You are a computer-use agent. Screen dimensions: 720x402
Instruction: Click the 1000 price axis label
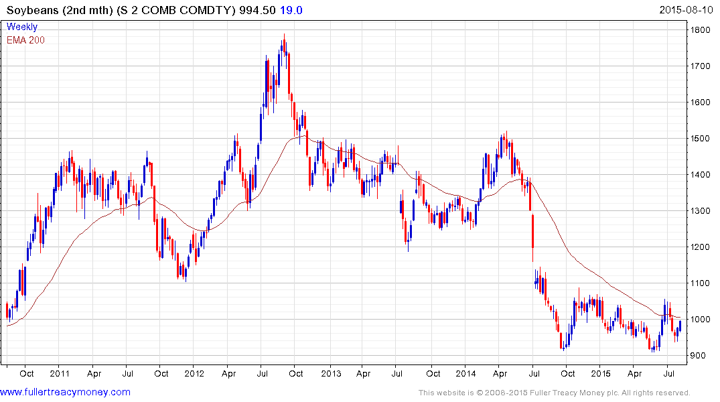point(701,320)
